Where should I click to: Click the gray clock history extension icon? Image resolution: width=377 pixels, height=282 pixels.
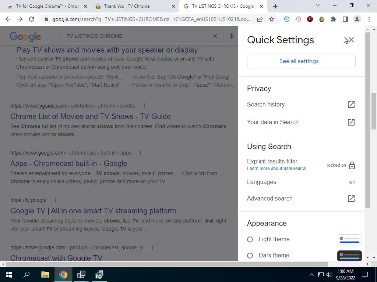click(x=298, y=19)
